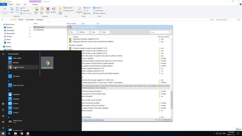
Task: Open Video editor from the Start menu list
Action: pos(23,58)
